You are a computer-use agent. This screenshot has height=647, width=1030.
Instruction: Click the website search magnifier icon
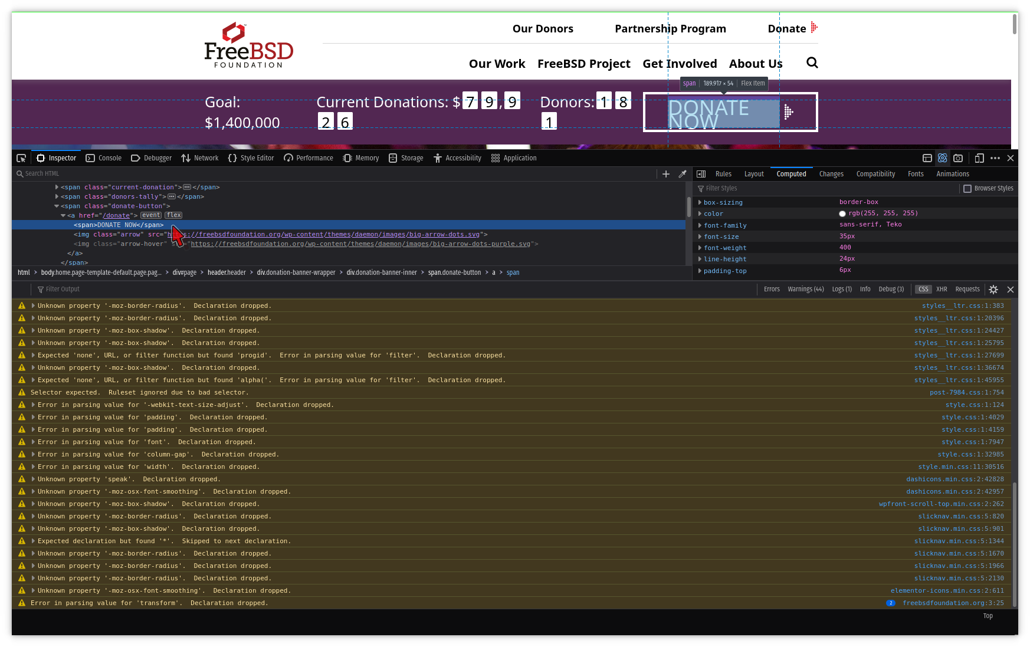(812, 63)
